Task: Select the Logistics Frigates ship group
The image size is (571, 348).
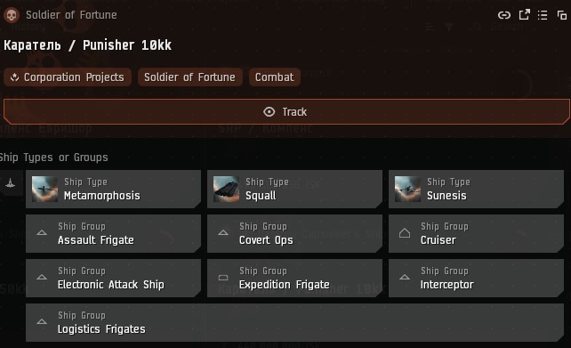Action: click(294, 322)
